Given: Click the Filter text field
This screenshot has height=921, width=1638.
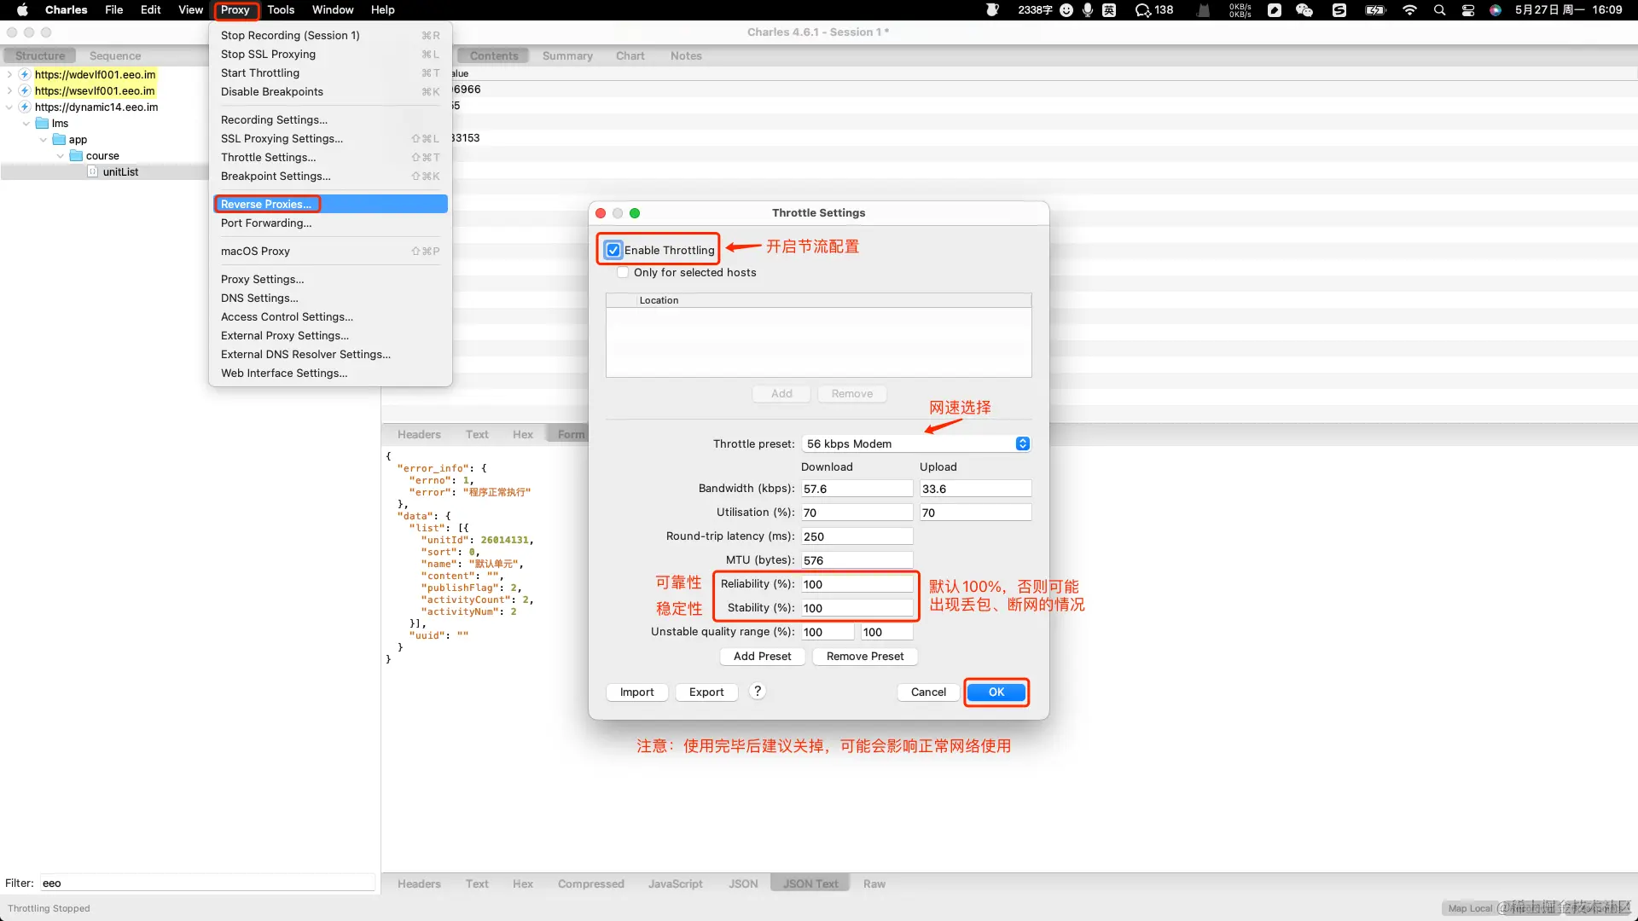Looking at the screenshot, I should (207, 883).
